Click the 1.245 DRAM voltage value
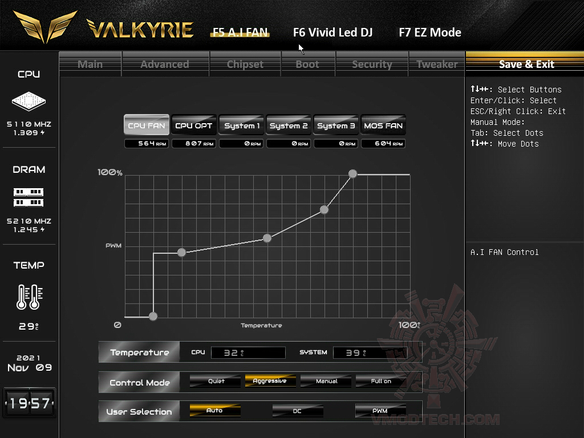 [x=29, y=230]
